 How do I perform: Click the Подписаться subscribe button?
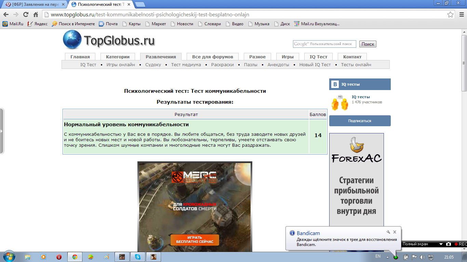(360, 121)
